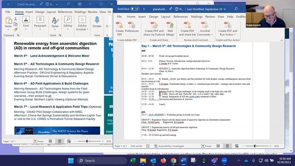Image resolution: width=295 pixels, height=166 pixels.
Task: Click the Mail Merge icon
Action: click(x=170, y=25)
